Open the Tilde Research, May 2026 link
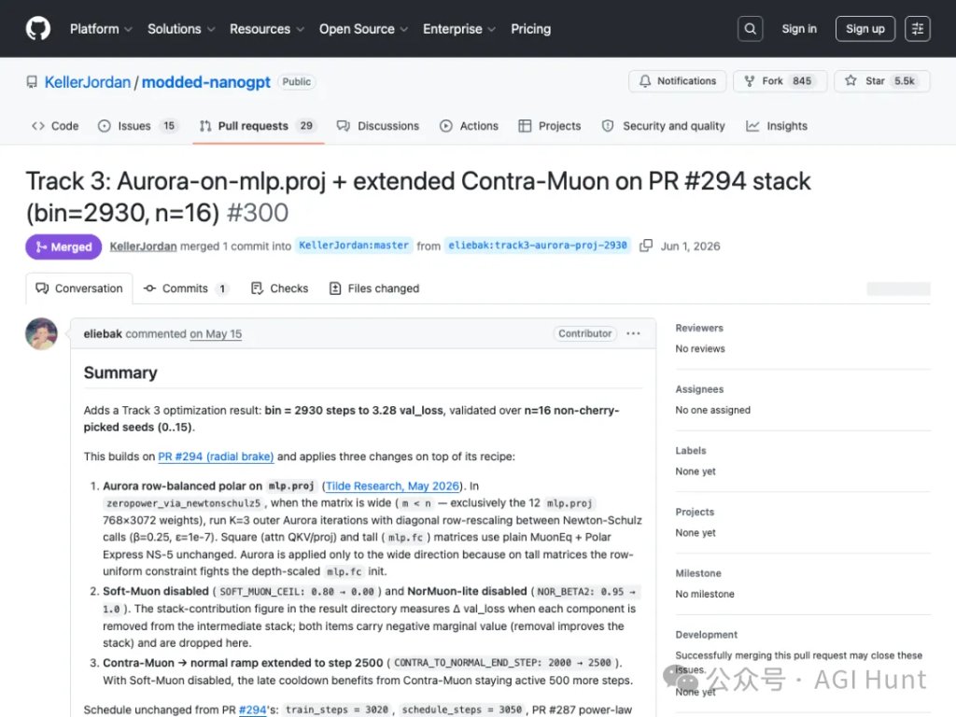This screenshot has width=956, height=717. point(393,485)
